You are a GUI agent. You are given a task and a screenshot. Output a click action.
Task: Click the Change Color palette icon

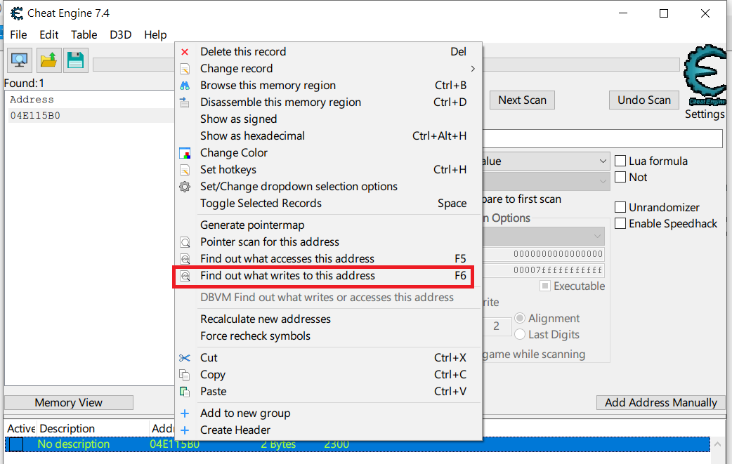pyautogui.click(x=185, y=153)
